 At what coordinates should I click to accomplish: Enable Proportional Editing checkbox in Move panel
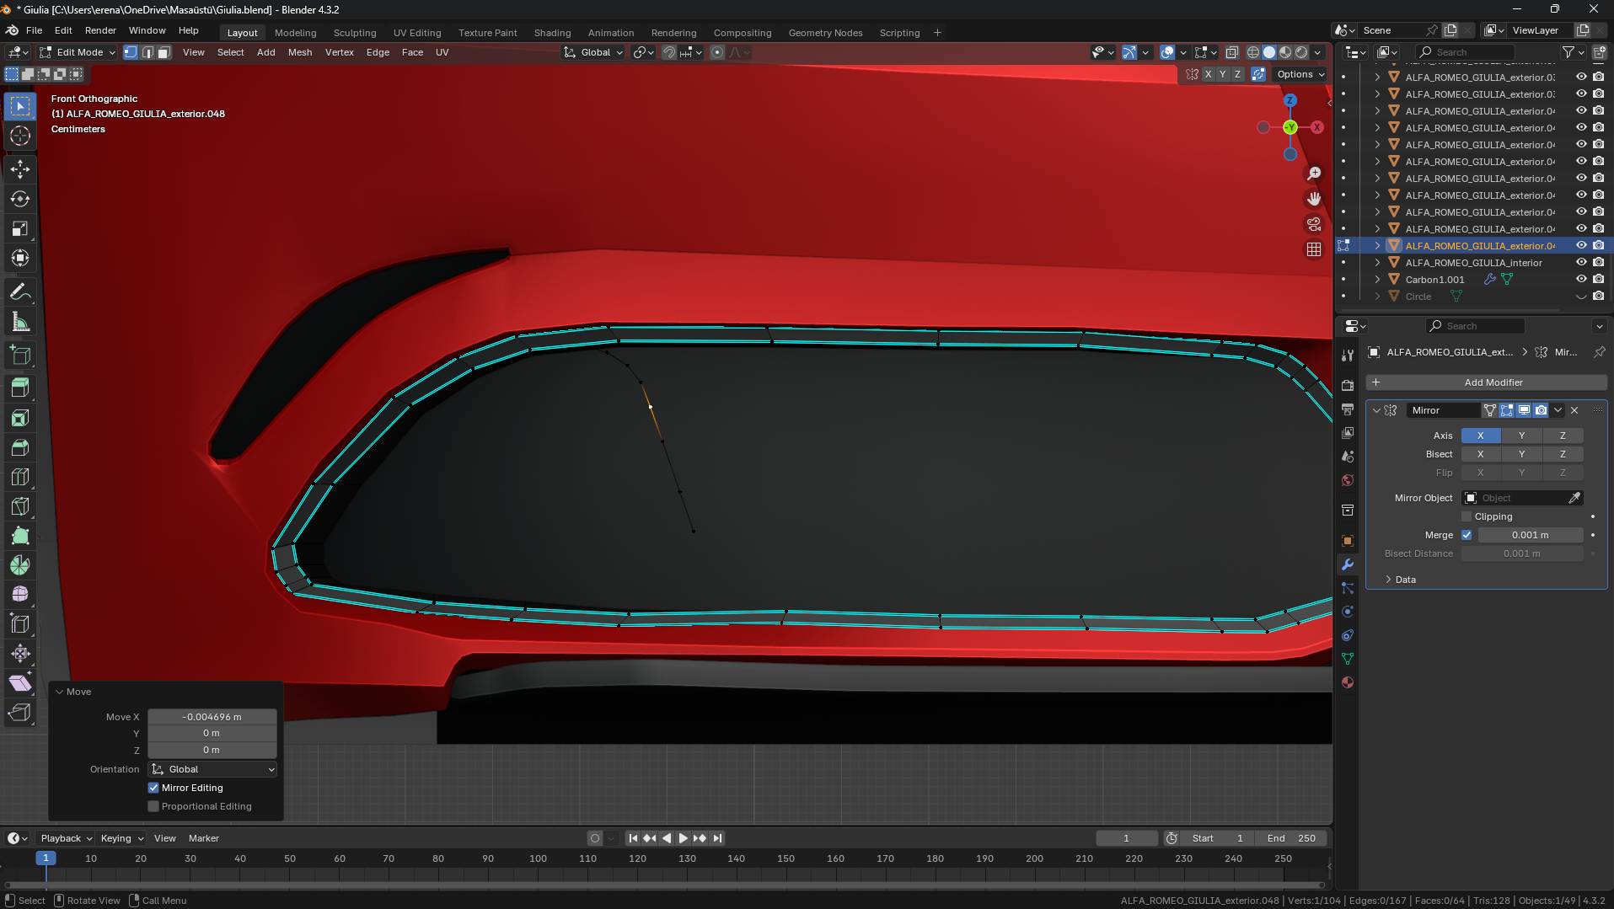[153, 806]
